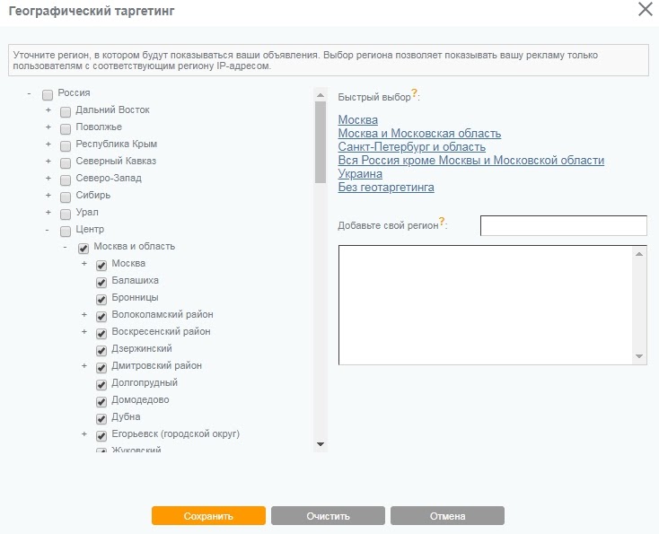Collapse the Москва и область node
The image size is (659, 534).
click(66, 247)
